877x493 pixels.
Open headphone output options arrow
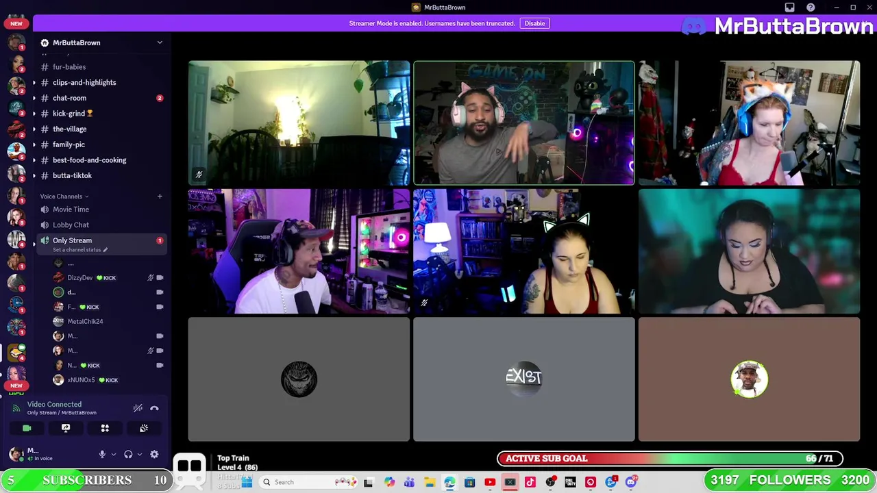(139, 454)
